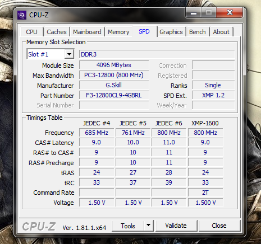Image resolution: width=261 pixels, height=244 pixels.
Task: Click the empty Week/Year field
Action: [213, 105]
